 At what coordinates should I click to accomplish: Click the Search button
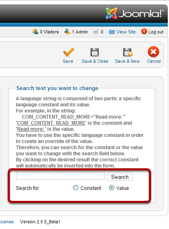coord(120,177)
